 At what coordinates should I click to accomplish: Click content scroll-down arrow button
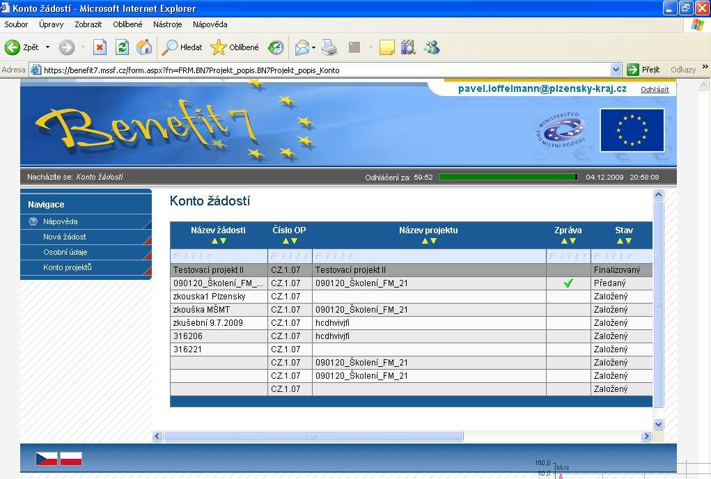point(658,425)
